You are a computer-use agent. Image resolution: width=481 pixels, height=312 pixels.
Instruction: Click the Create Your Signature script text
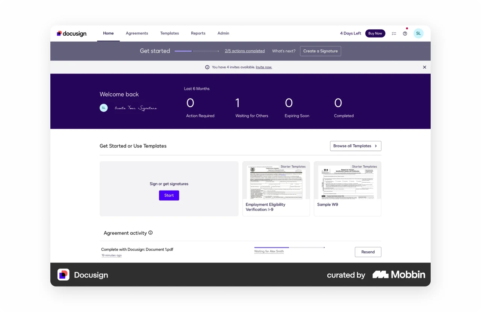pos(136,108)
